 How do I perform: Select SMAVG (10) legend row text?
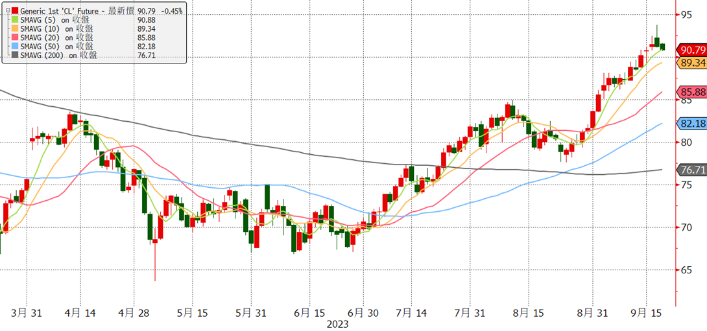(x=57, y=28)
